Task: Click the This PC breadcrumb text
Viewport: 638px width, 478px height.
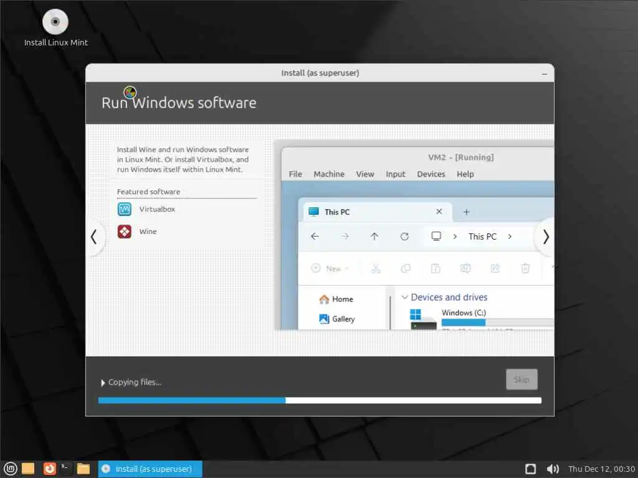Action: [483, 237]
